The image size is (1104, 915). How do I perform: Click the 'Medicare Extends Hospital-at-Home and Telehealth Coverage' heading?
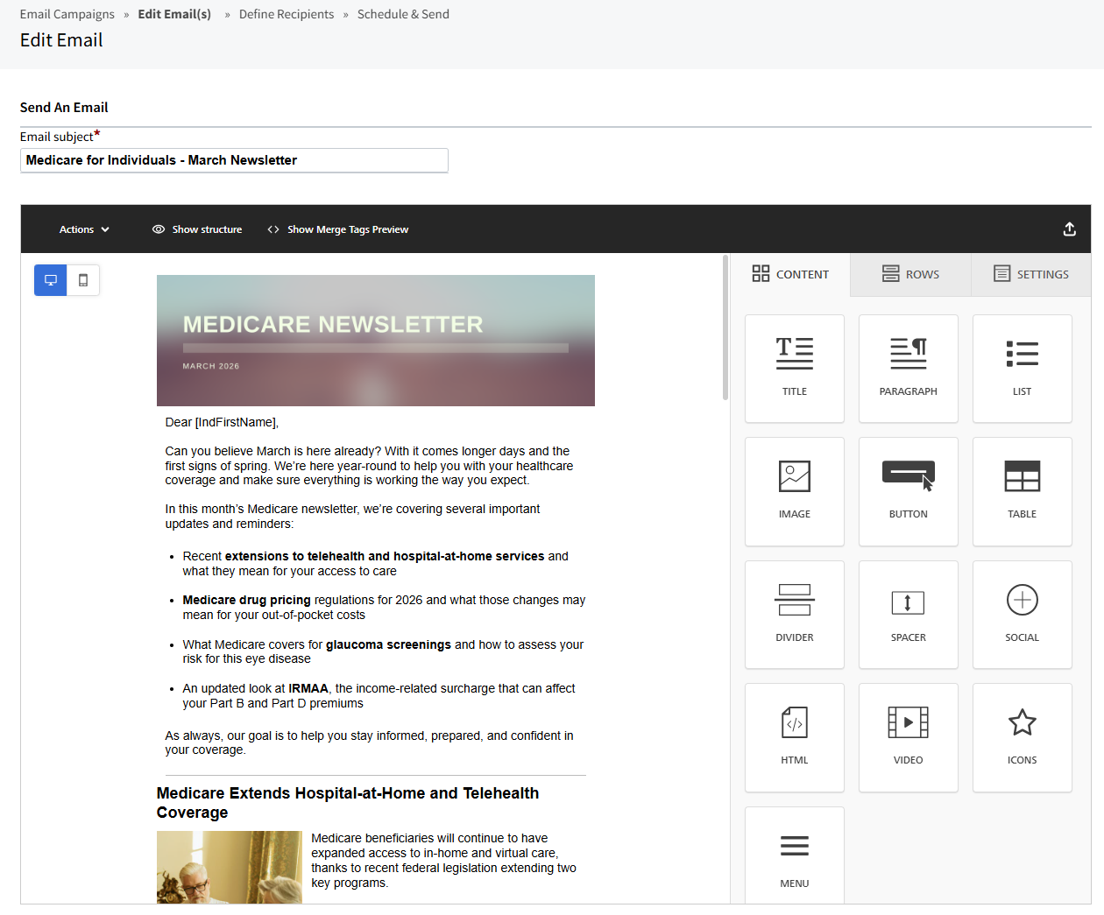(x=348, y=803)
